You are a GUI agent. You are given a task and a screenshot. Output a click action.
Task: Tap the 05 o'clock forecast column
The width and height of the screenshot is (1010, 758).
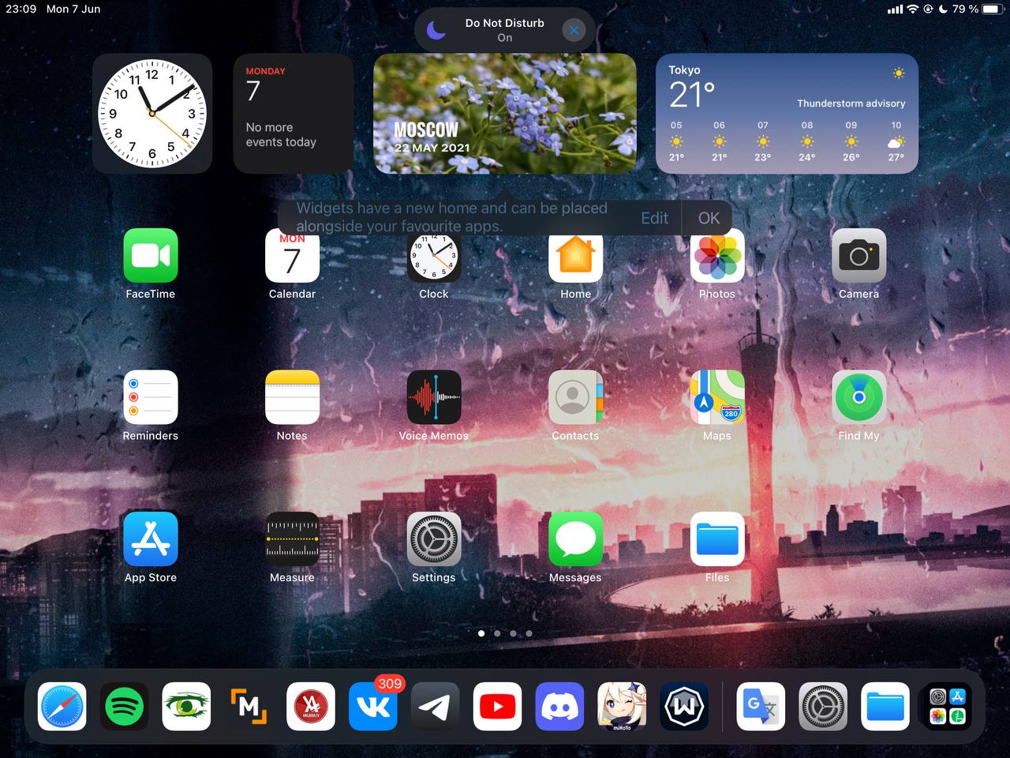pyautogui.click(x=676, y=141)
